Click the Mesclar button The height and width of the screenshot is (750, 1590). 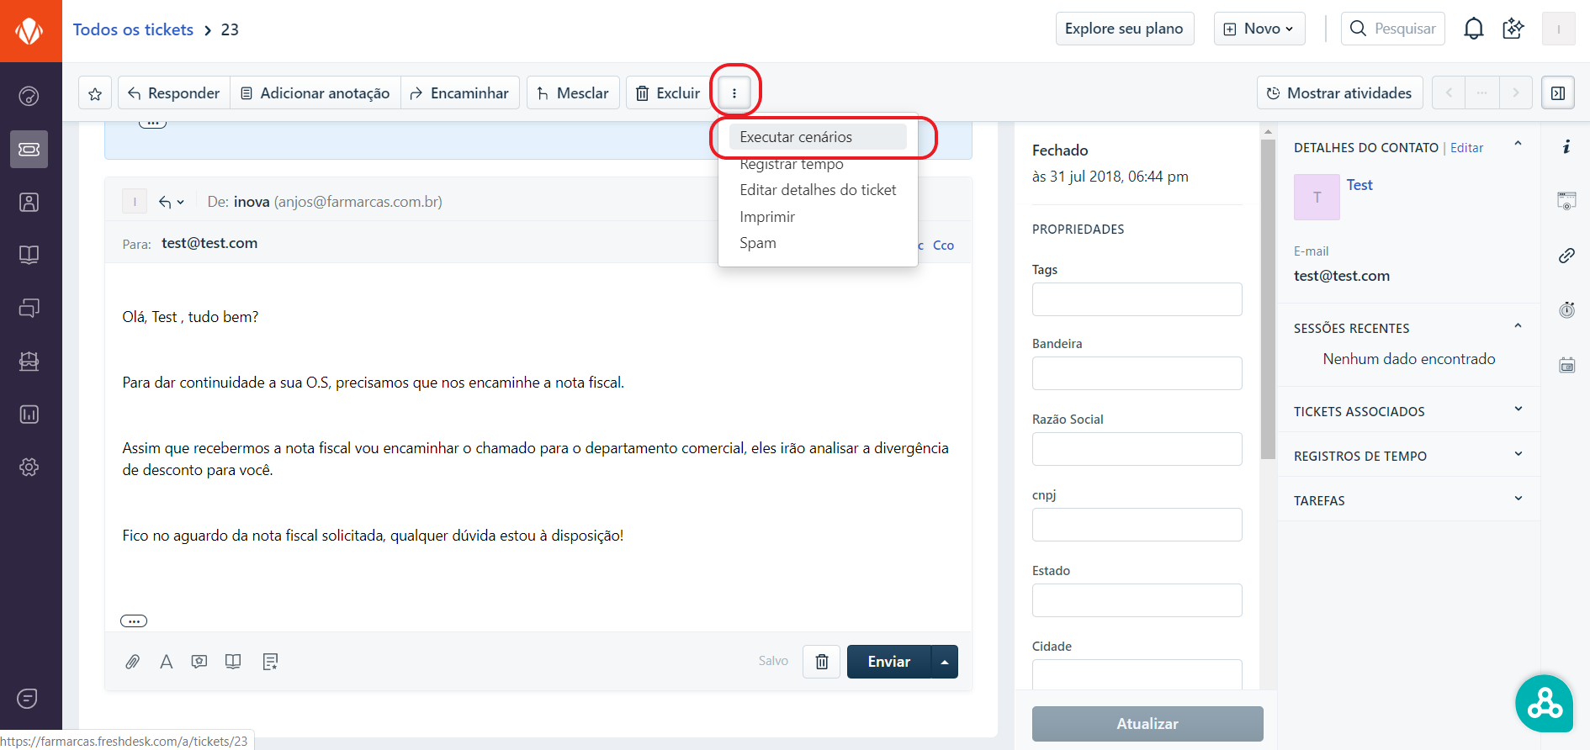(x=573, y=93)
